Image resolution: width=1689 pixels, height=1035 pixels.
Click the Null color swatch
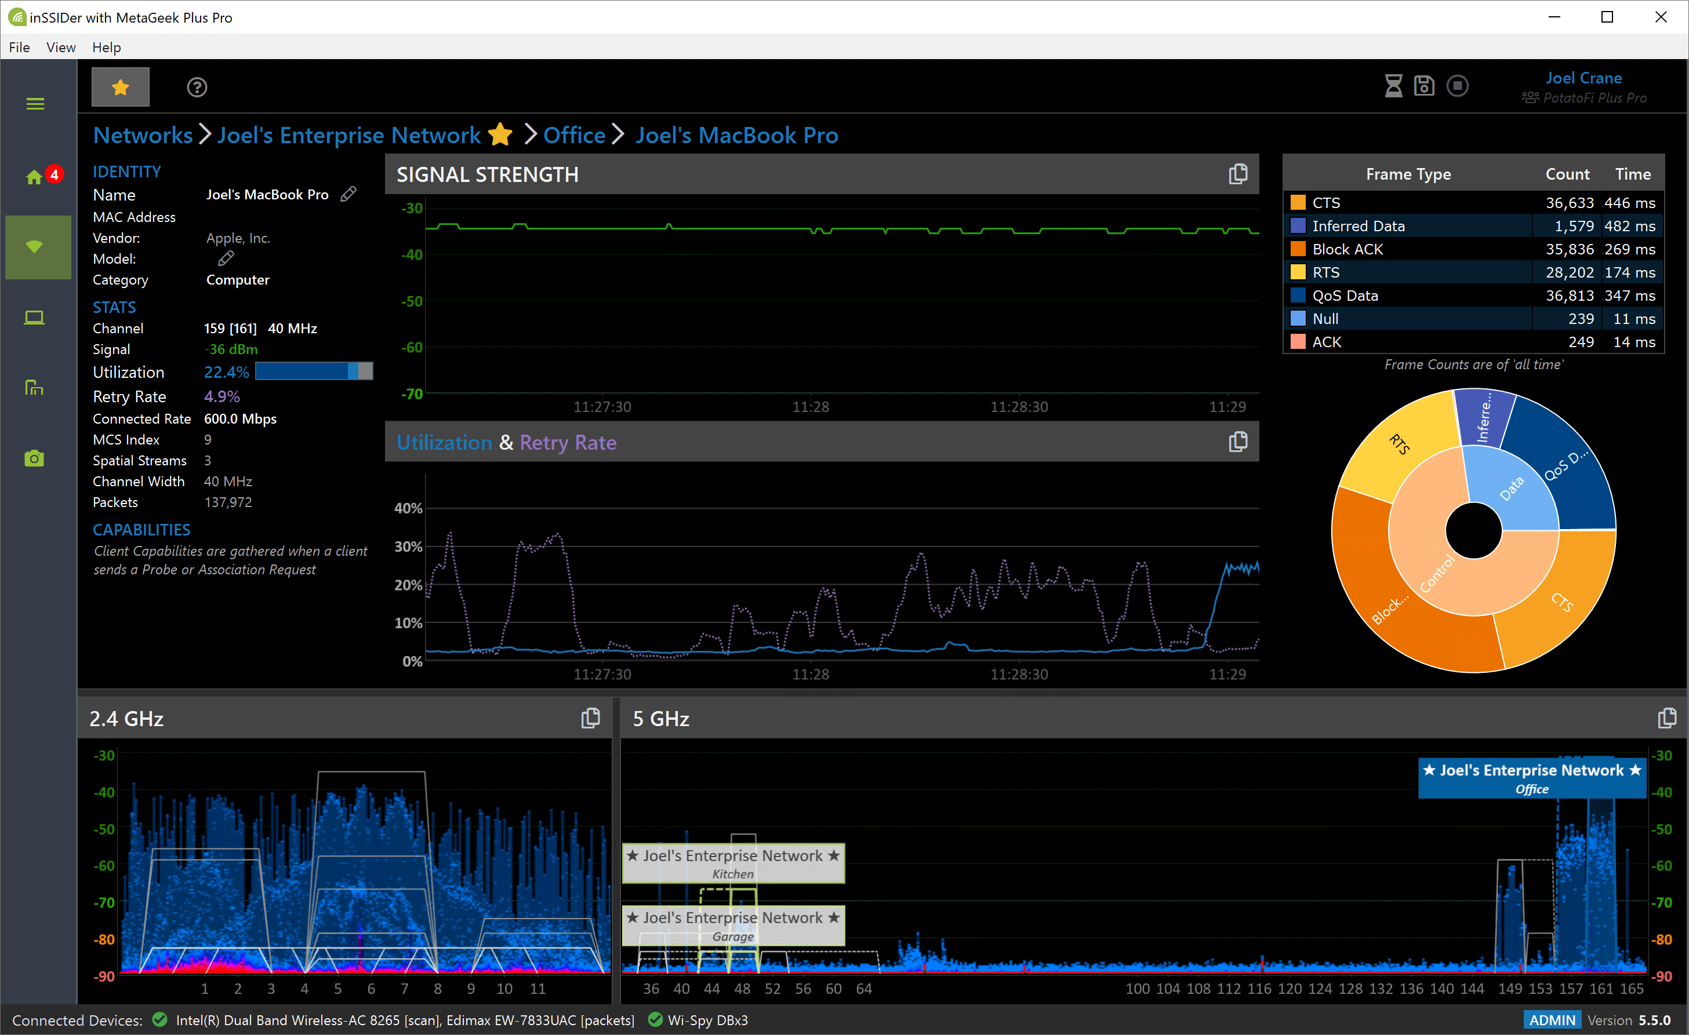pos(1298,319)
